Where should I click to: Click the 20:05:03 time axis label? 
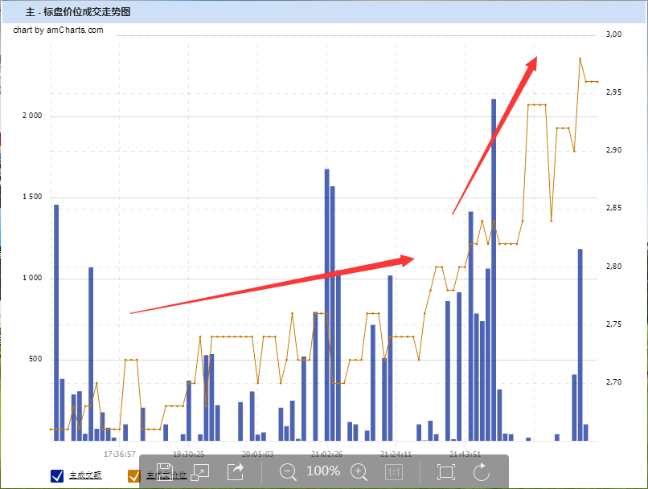[257, 454]
